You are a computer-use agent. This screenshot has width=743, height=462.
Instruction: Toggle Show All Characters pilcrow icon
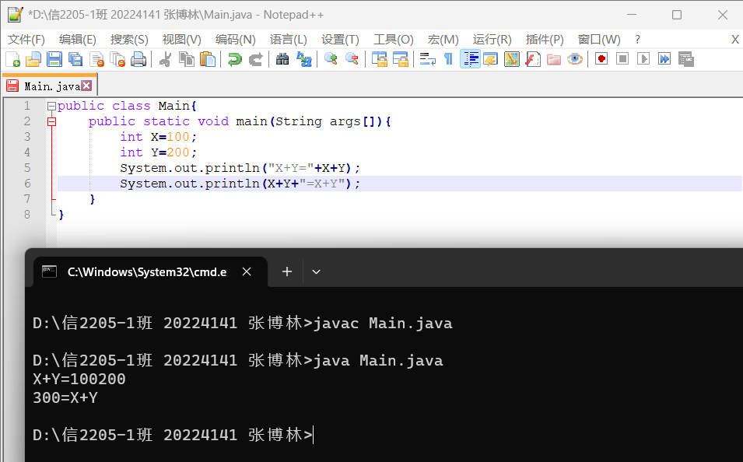point(448,59)
